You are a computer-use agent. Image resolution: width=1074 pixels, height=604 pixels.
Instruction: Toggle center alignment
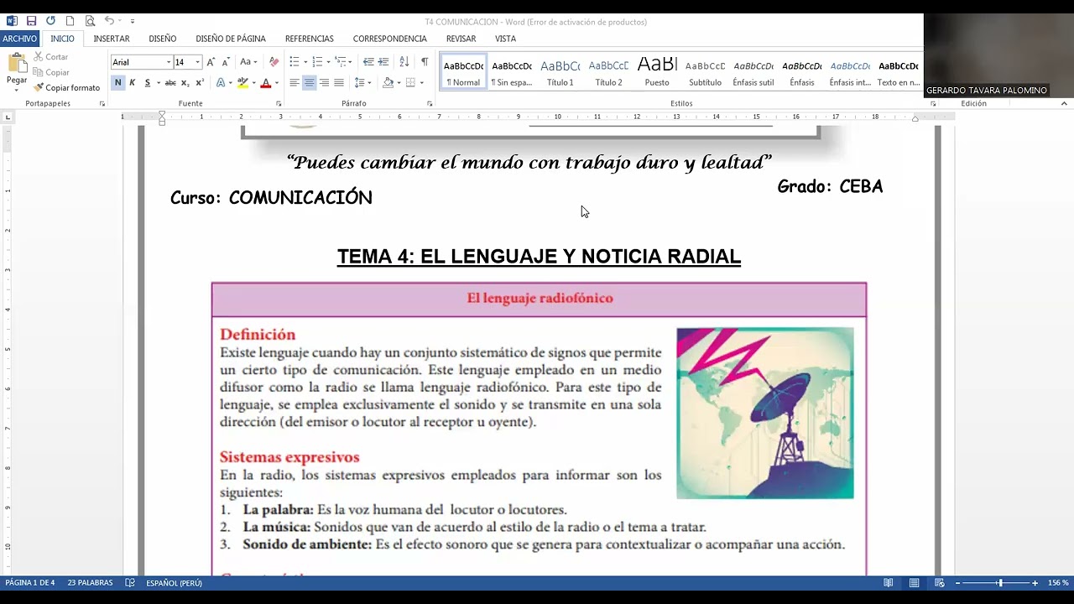(x=310, y=83)
